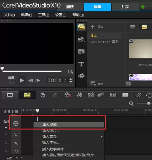
Task: Click the enlarge preview window icon
Action: click(x=70, y=72)
